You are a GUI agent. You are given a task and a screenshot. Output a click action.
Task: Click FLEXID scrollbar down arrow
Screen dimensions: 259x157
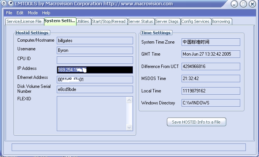[129, 127]
